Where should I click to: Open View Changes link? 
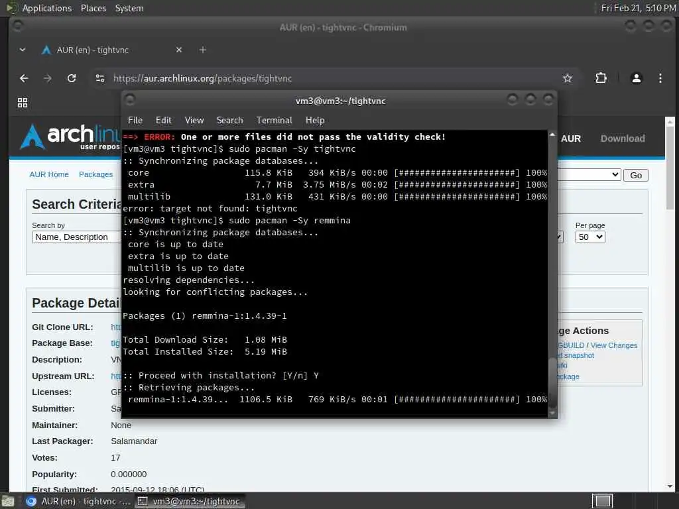pos(613,345)
